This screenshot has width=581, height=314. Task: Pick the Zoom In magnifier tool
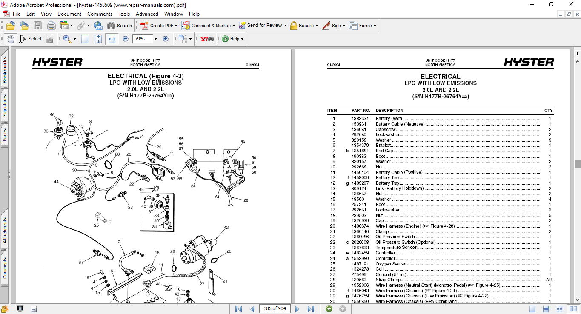(67, 39)
